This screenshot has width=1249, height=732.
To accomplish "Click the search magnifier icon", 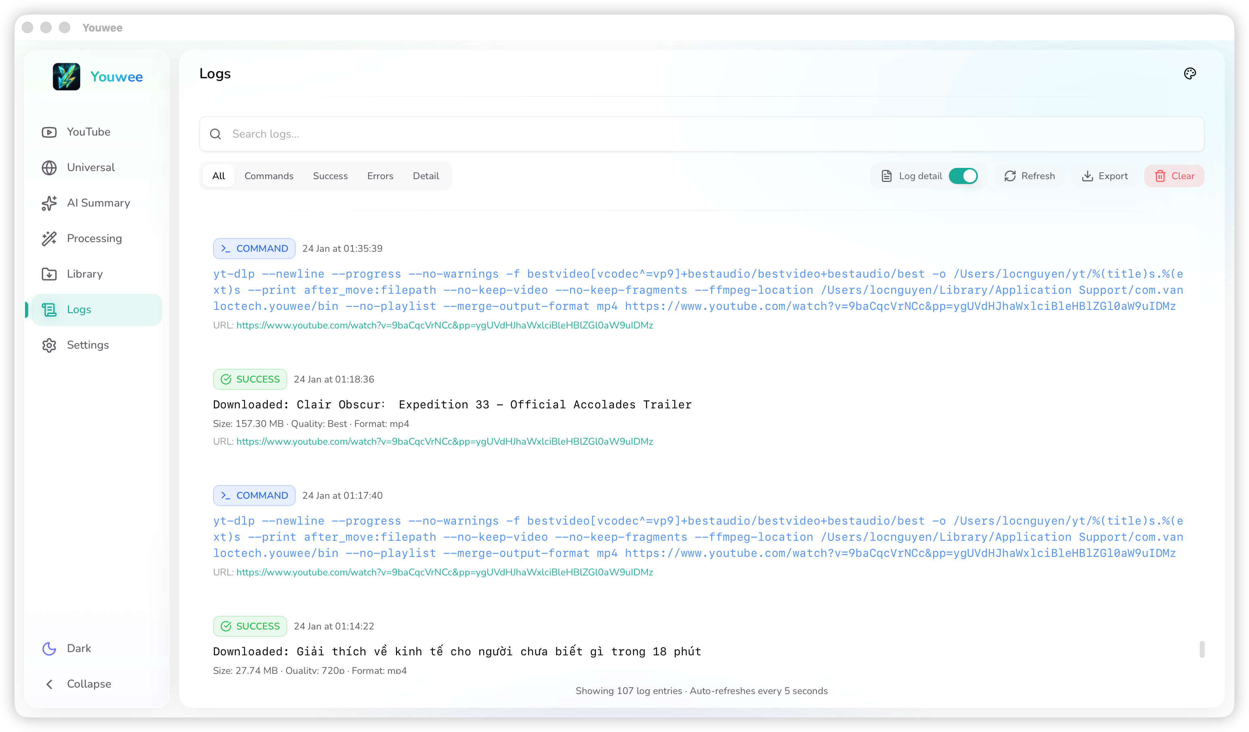I will pos(215,134).
